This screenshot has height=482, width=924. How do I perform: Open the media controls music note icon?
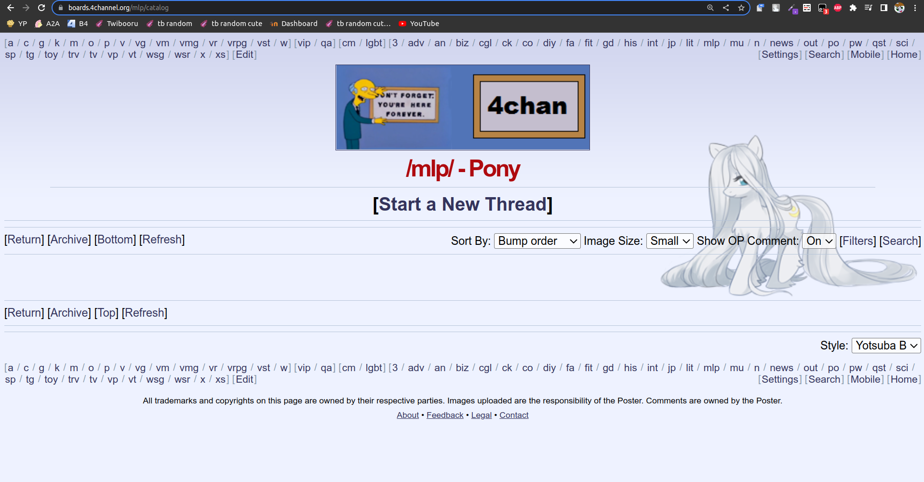869,8
